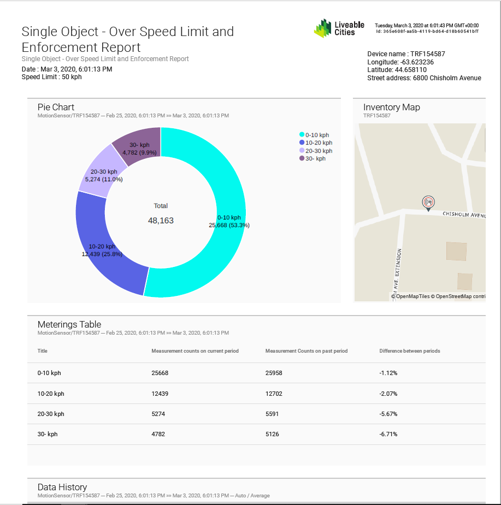Click the Tuesday, March 3, 2020 timestamp

(427, 26)
